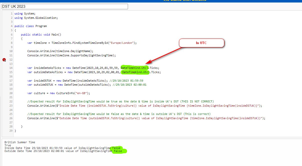Click 'True' text in the output console

(x=8, y=145)
